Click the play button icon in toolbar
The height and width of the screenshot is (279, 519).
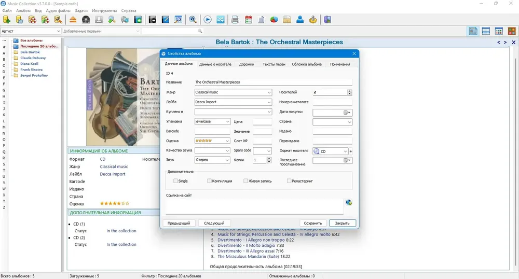coord(208,20)
